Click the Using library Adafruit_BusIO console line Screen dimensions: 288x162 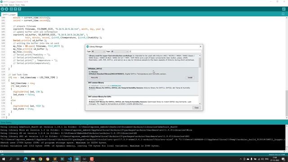[x=89, y=127]
